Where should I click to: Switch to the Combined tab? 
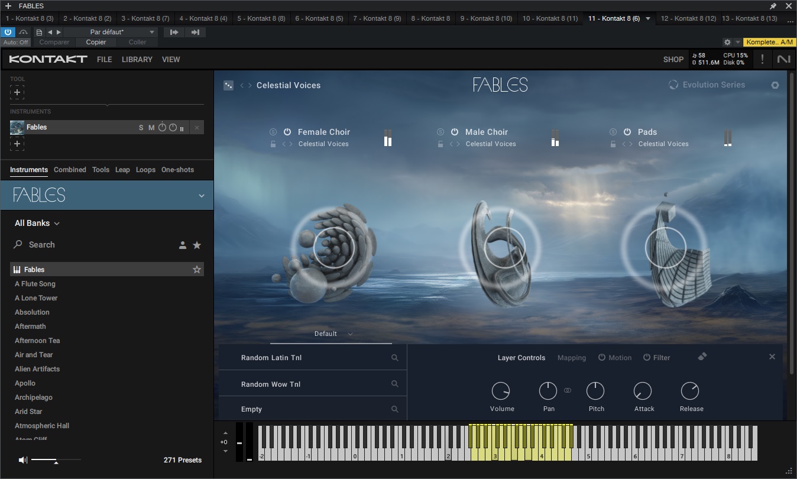click(70, 170)
